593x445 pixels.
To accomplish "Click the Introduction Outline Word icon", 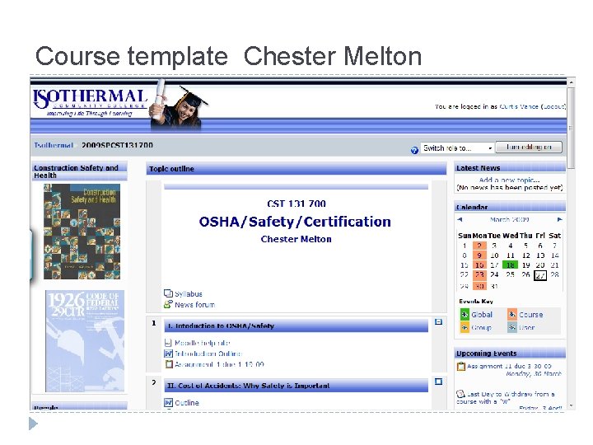I will [x=168, y=354].
